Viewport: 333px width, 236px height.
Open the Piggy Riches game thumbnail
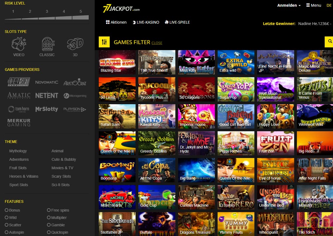236,143
